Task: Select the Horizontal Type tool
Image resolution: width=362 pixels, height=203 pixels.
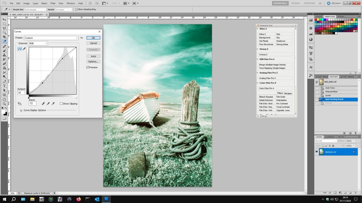Action: coord(5,86)
